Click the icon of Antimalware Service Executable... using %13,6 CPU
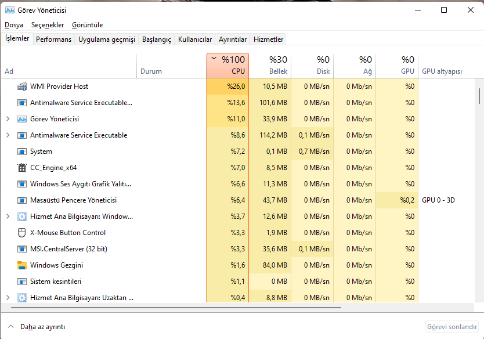 (x=22, y=103)
